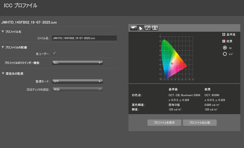Collapse the プロファイル名 section
This screenshot has width=244, height=148.
(3, 32)
